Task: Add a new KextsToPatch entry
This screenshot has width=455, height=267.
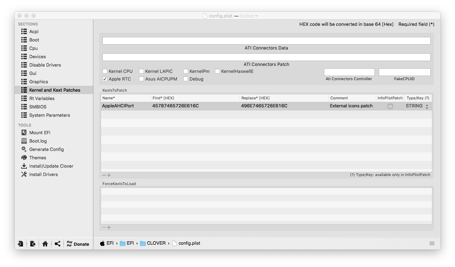Action: click(x=109, y=175)
